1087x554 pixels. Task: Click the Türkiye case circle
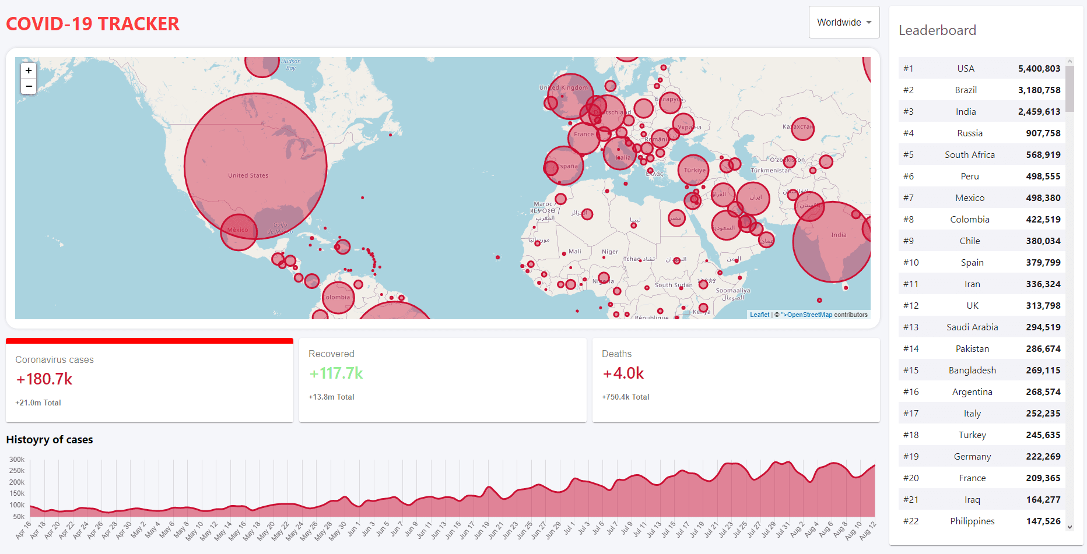(x=693, y=170)
